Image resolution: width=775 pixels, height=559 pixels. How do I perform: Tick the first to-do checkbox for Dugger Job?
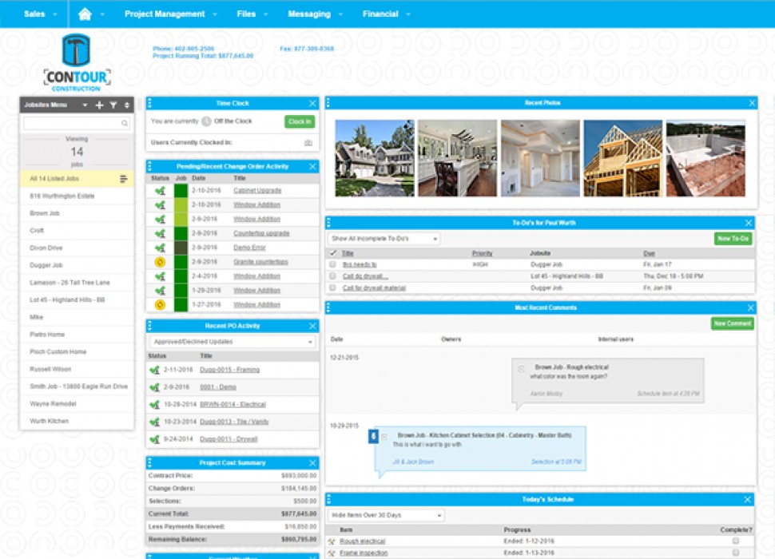[332, 264]
